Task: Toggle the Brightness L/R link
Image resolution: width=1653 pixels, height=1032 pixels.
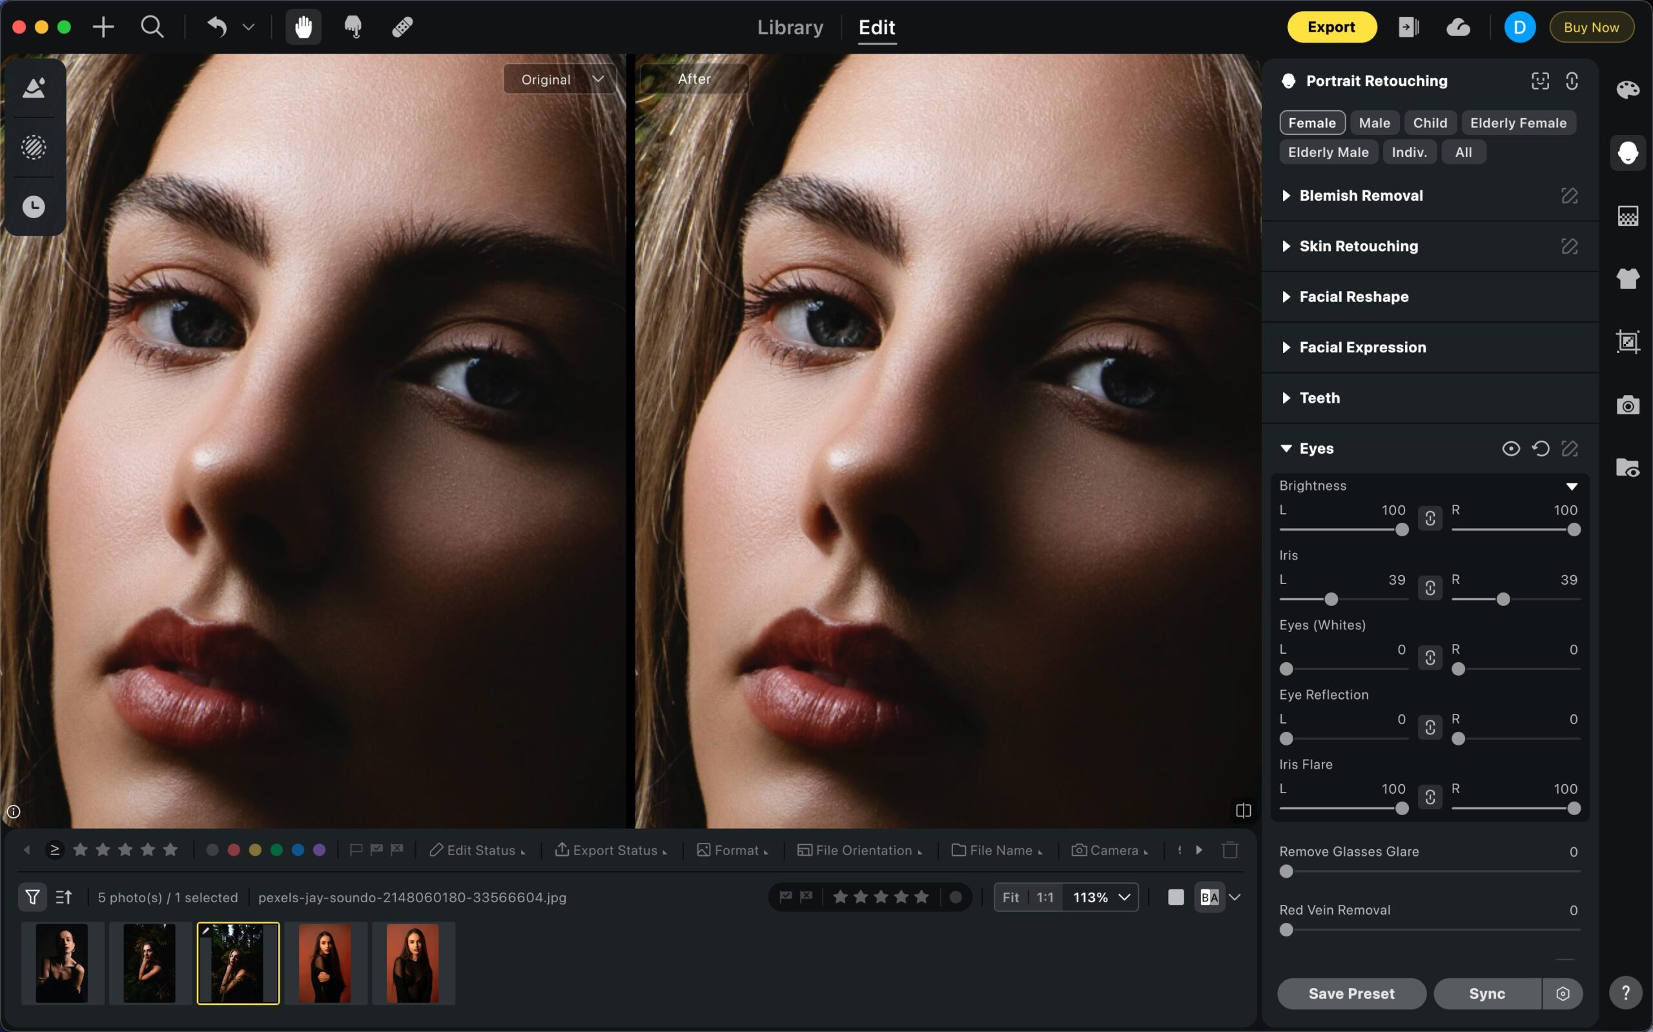Action: [1430, 519]
